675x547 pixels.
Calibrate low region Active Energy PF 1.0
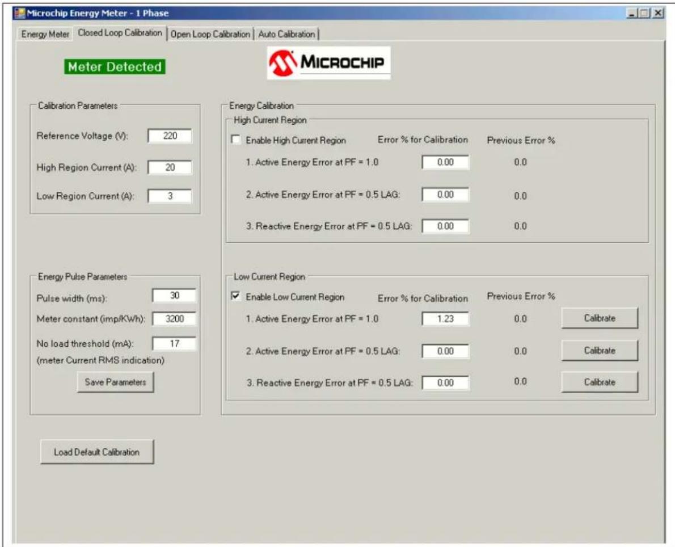tap(600, 318)
